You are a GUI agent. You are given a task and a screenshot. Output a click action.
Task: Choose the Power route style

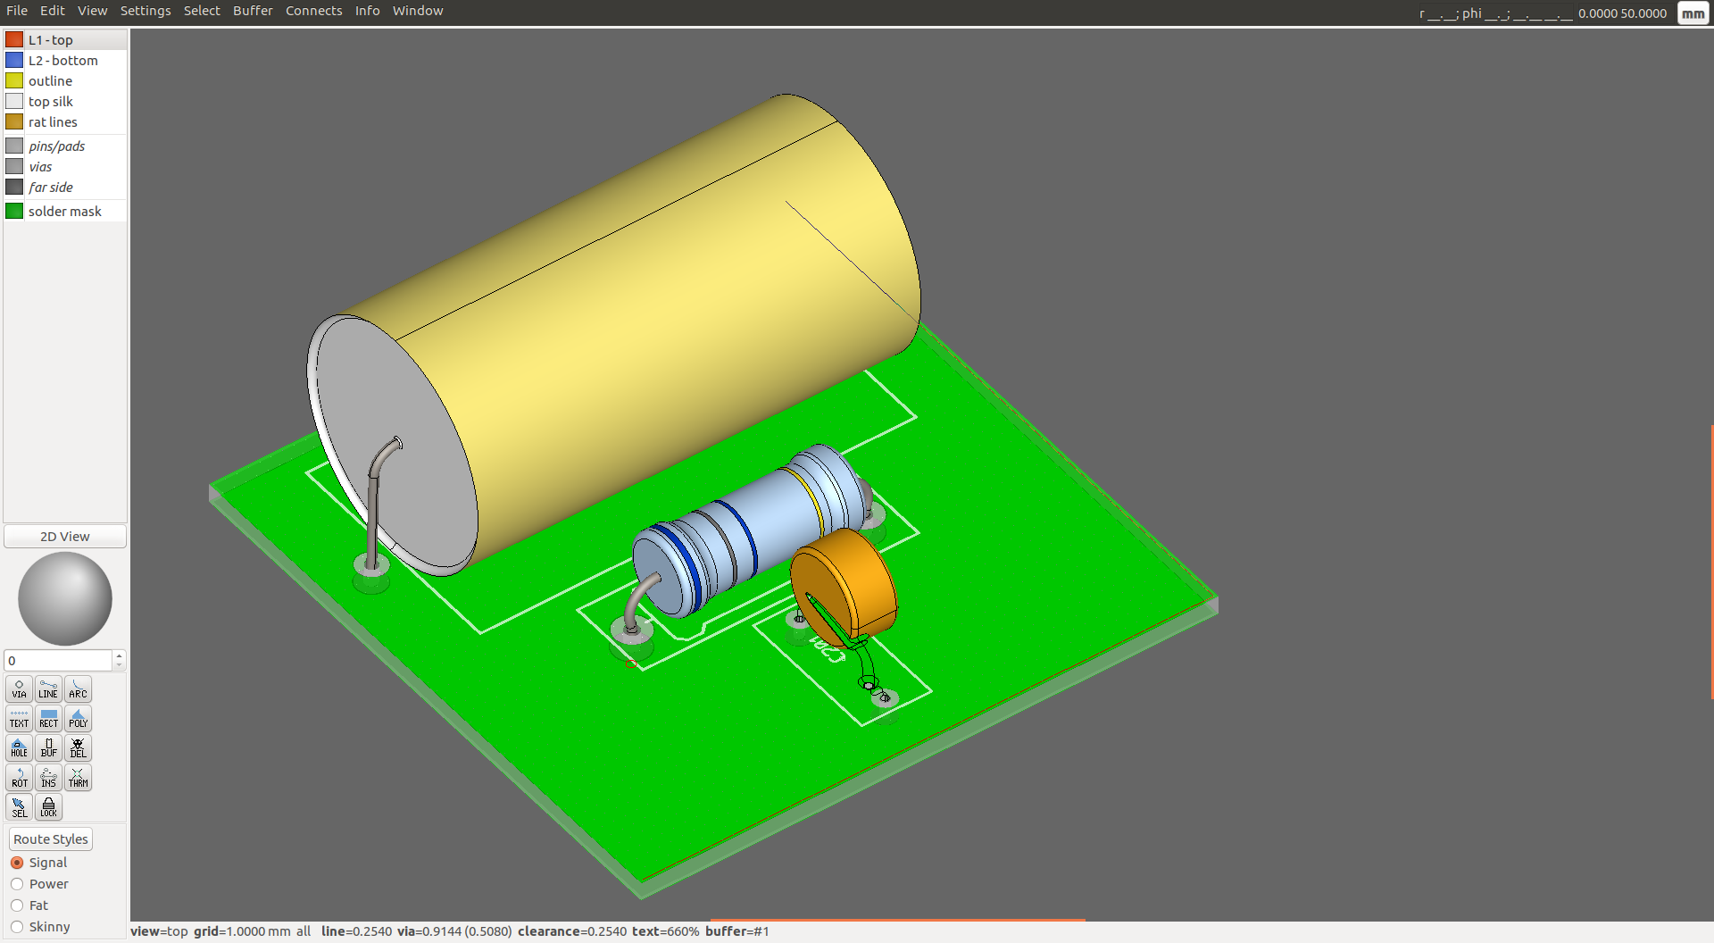coord(39,884)
